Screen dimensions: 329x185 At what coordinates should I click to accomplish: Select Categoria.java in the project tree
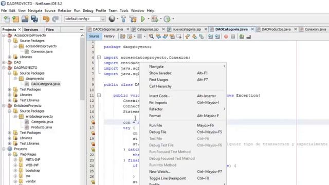[x=42, y=122]
